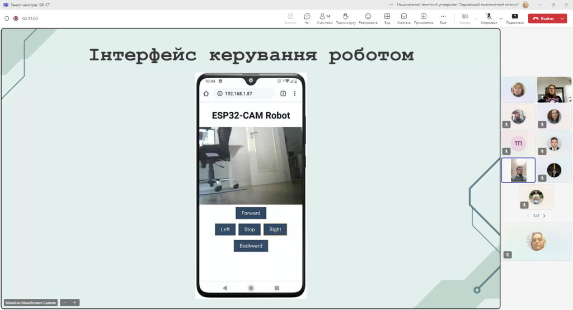Show the participants list
Viewport: 573px width, 310px height.
pos(325,18)
